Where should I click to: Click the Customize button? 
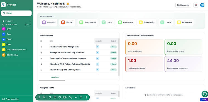tap(183, 5)
